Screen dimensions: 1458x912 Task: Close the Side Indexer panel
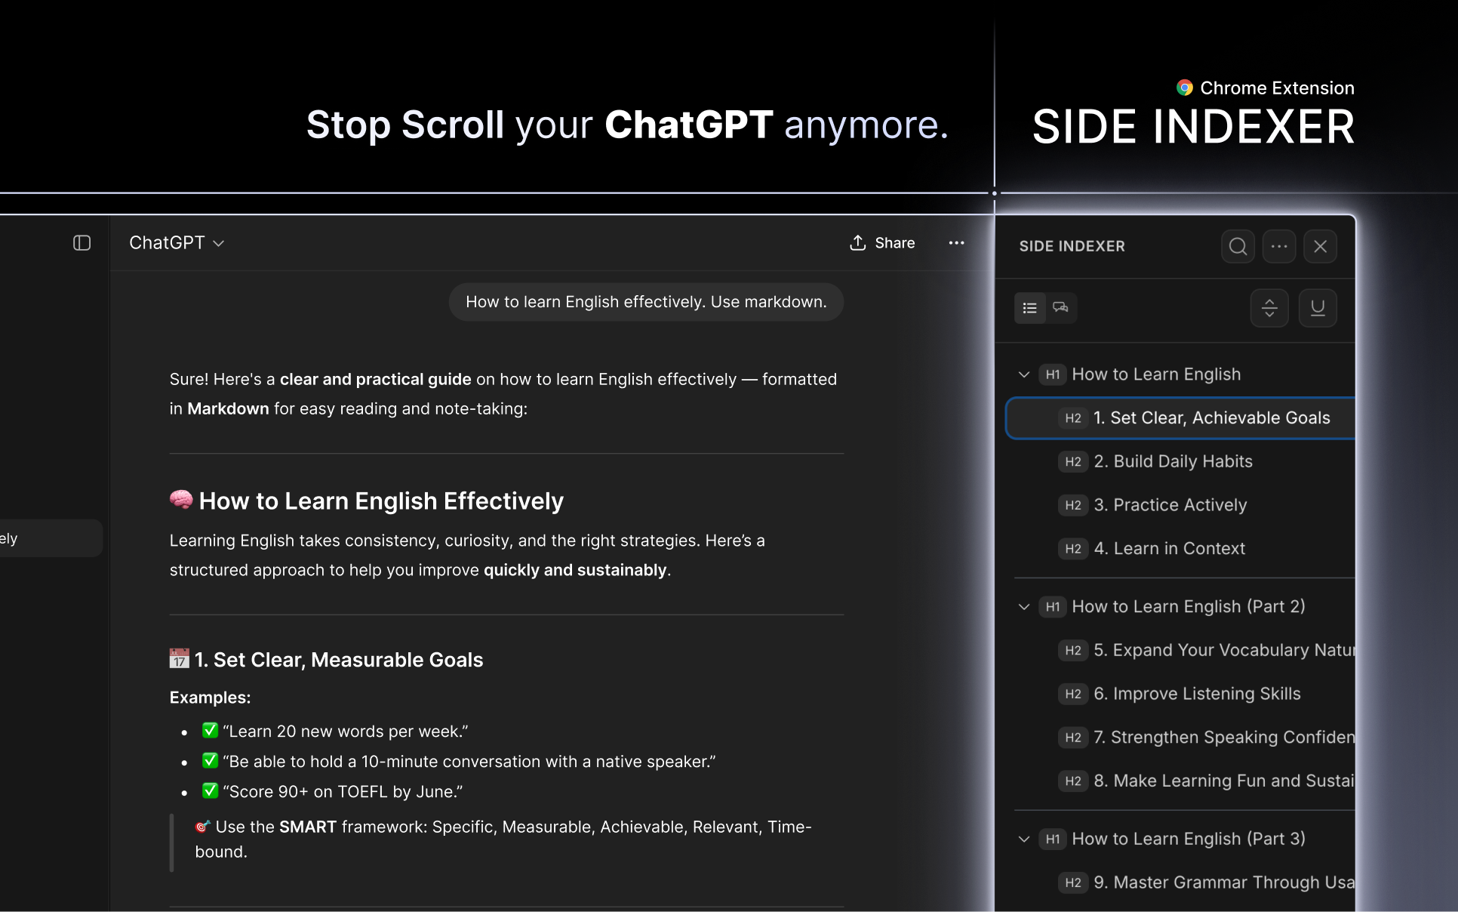[x=1321, y=246]
